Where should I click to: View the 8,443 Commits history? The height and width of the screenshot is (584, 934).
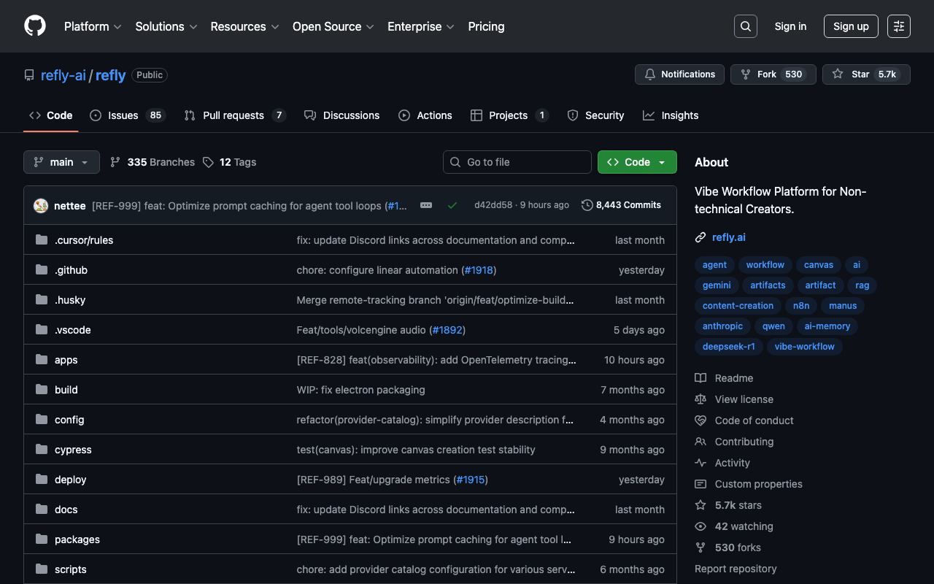[x=621, y=205]
